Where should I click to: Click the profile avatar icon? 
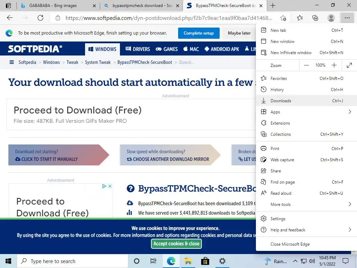[331, 18]
